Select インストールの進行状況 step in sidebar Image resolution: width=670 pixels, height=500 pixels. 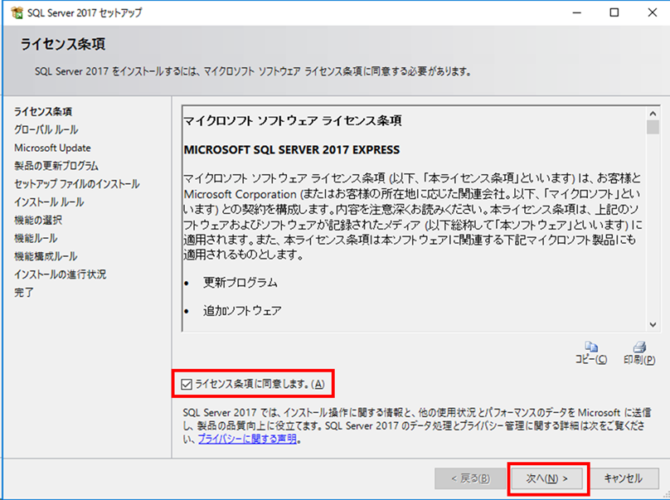61,274
